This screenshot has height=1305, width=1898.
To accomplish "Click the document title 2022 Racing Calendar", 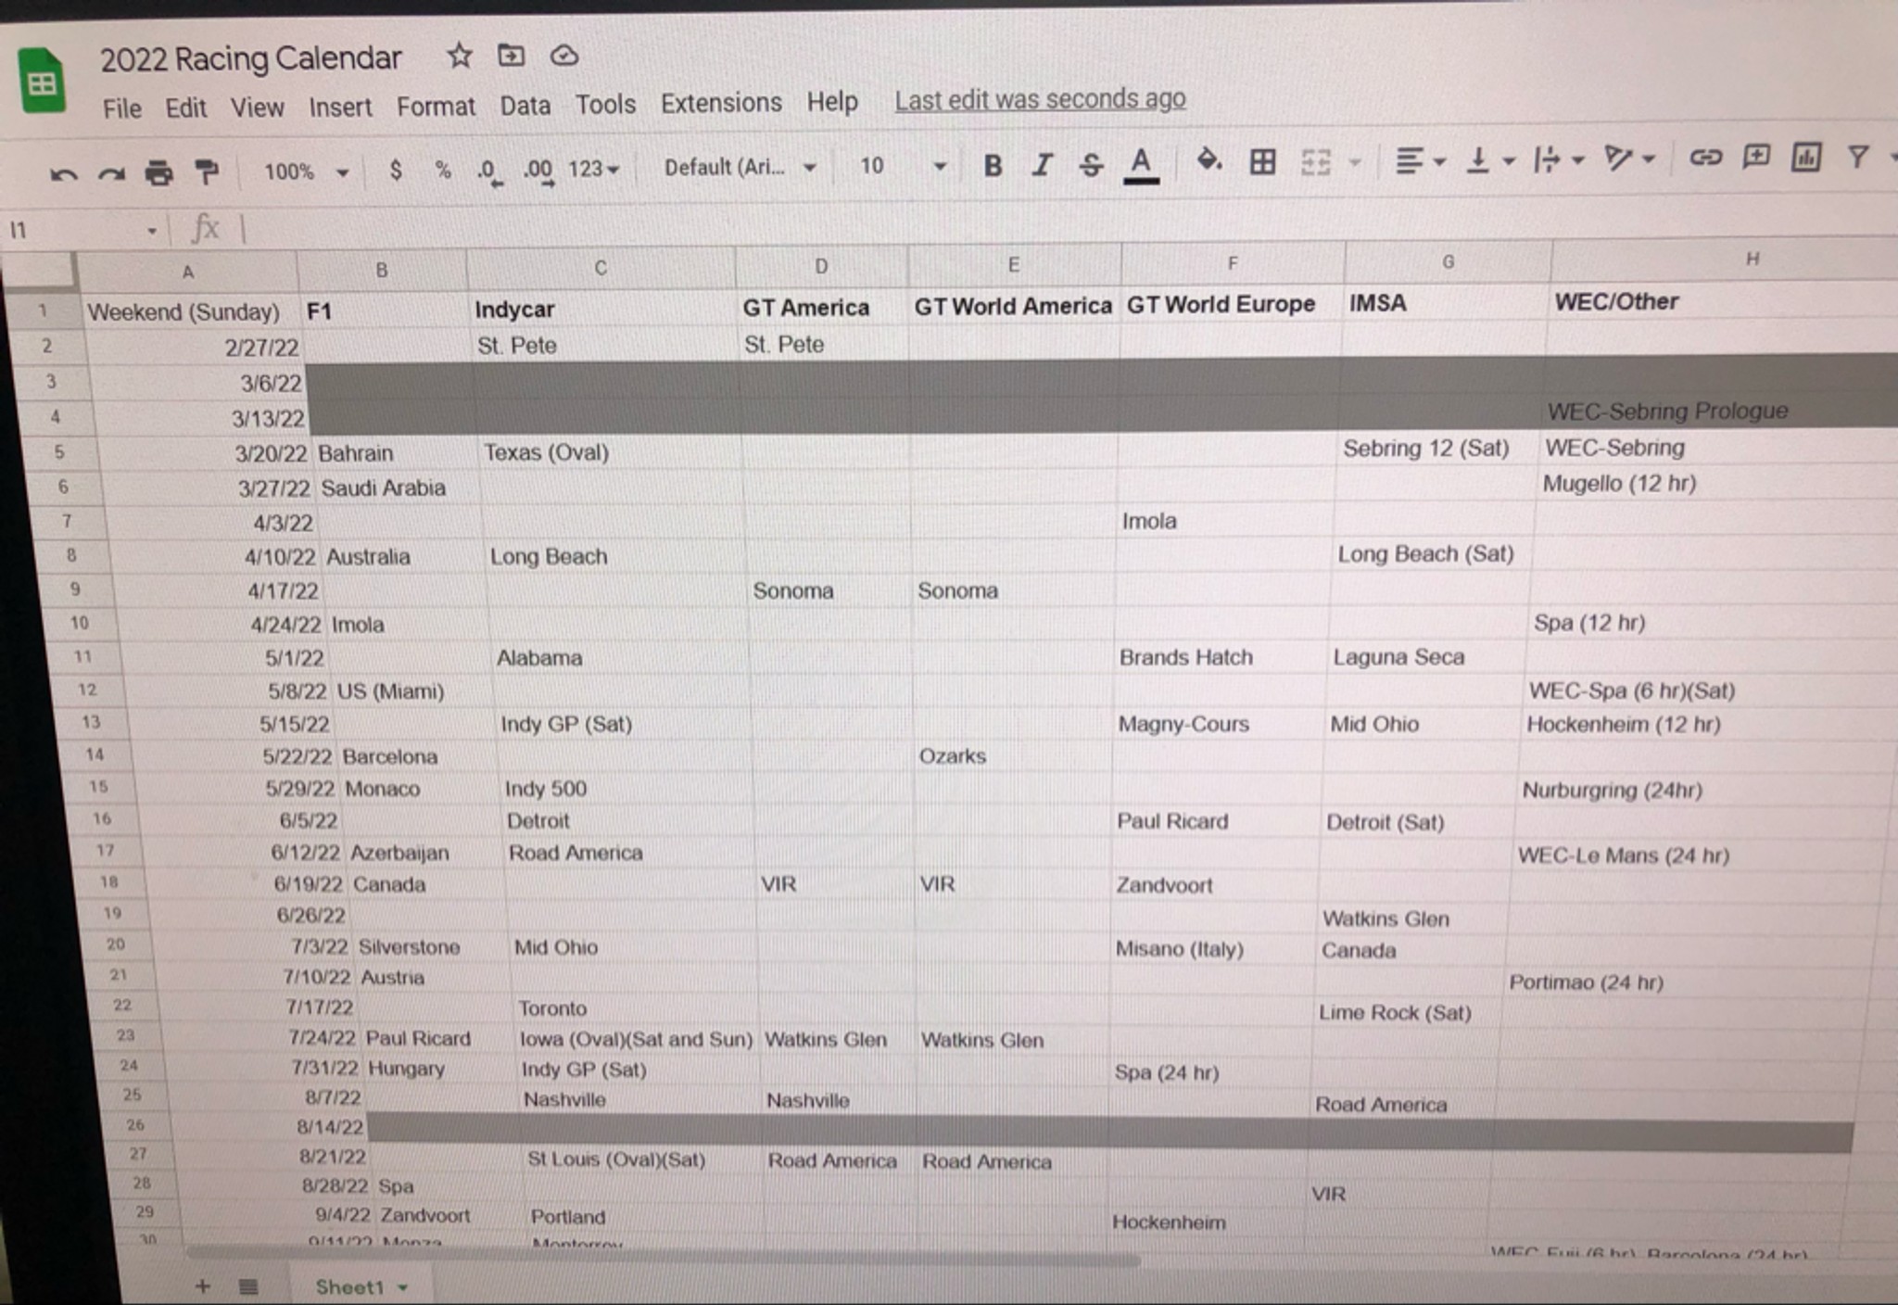I will tap(250, 58).
